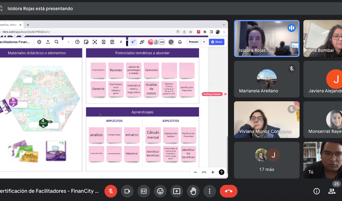
Task: Expand the Miro toolbar right chevron
Action: tap(68, 42)
